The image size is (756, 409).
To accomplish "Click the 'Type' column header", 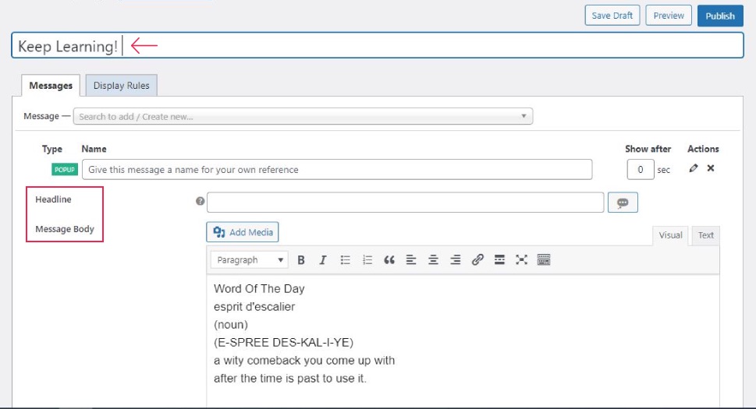I will 52,149.
